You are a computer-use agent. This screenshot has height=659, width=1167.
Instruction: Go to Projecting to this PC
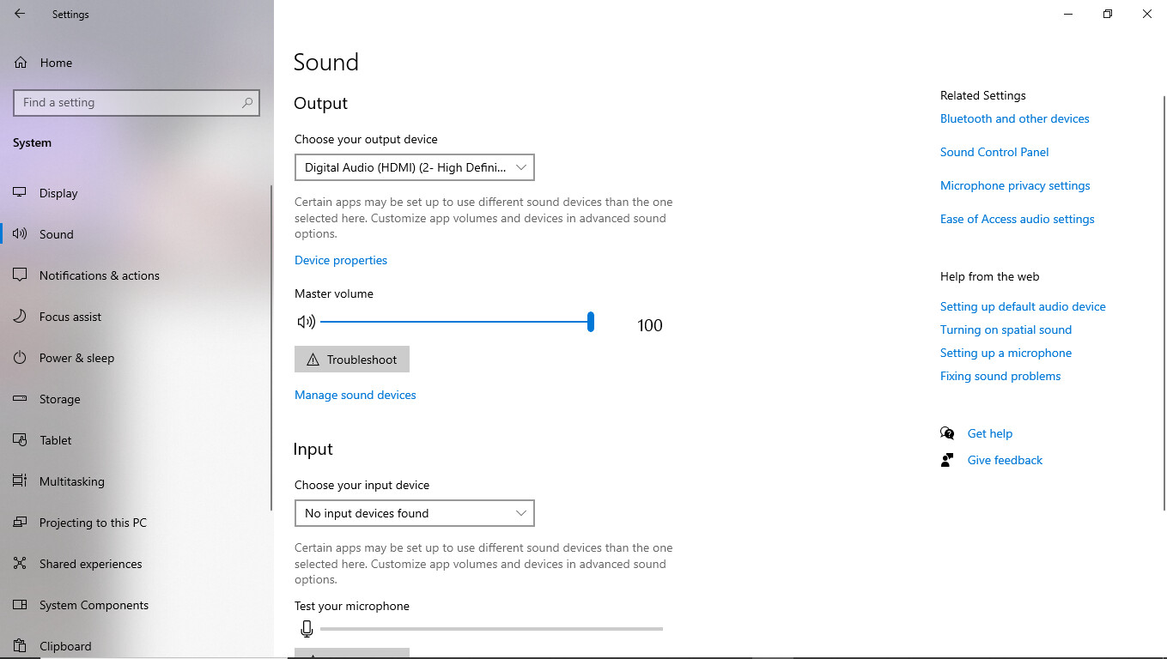(x=93, y=523)
